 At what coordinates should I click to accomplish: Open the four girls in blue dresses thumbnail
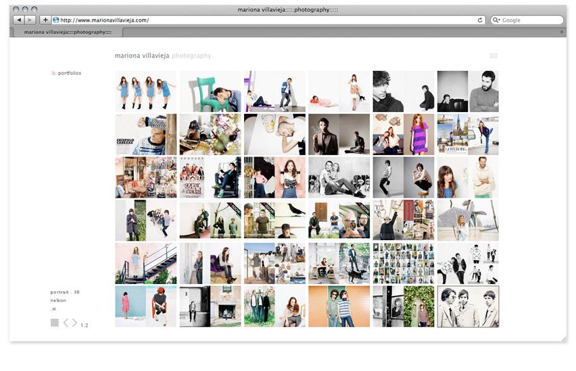pyautogui.click(x=146, y=91)
